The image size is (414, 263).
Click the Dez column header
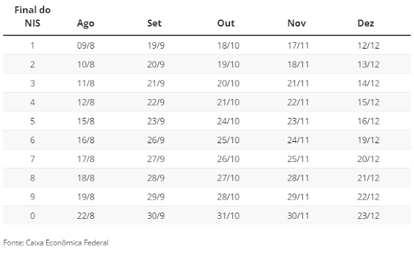coord(365,23)
